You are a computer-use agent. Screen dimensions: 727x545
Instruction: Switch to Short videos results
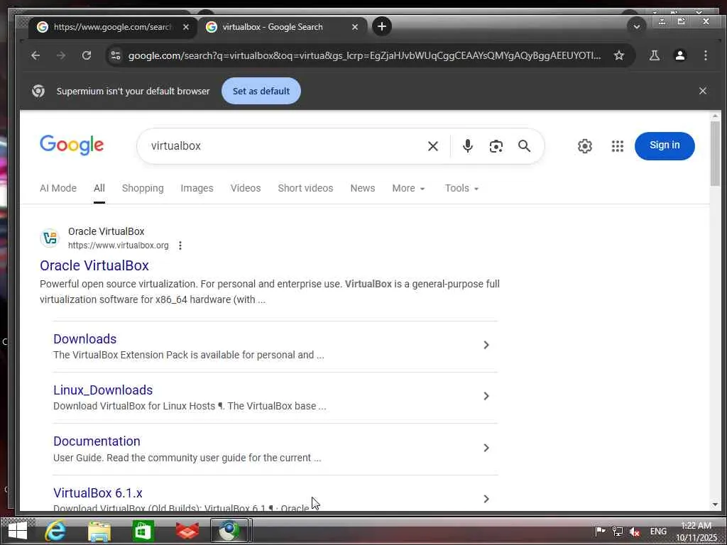(x=305, y=189)
